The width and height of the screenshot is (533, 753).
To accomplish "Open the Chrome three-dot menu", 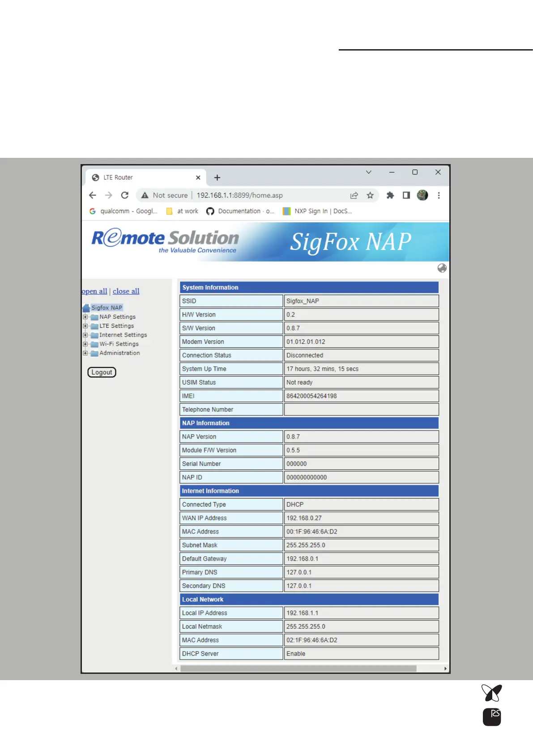I will point(439,195).
